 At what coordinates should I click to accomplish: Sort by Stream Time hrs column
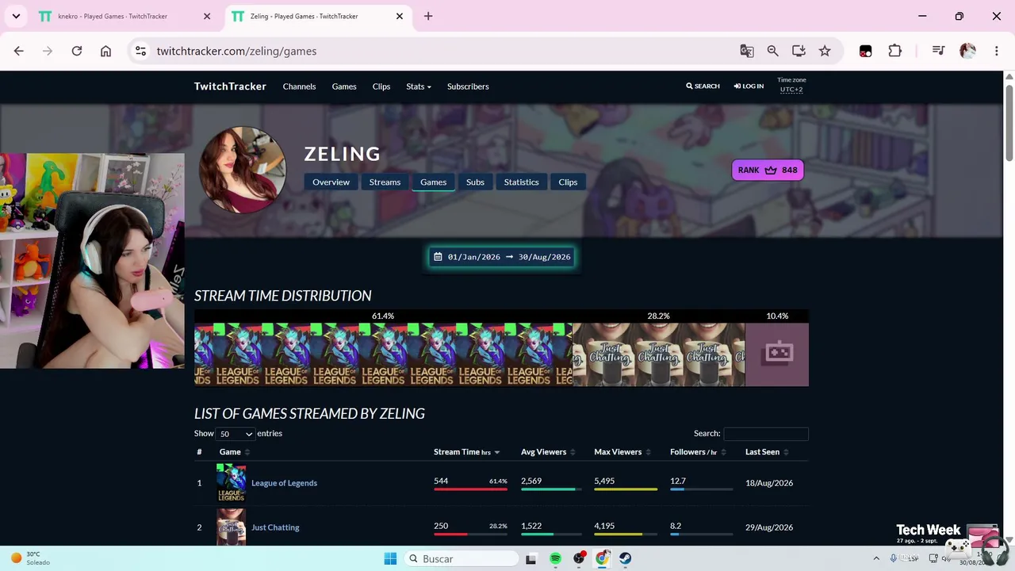(x=466, y=452)
